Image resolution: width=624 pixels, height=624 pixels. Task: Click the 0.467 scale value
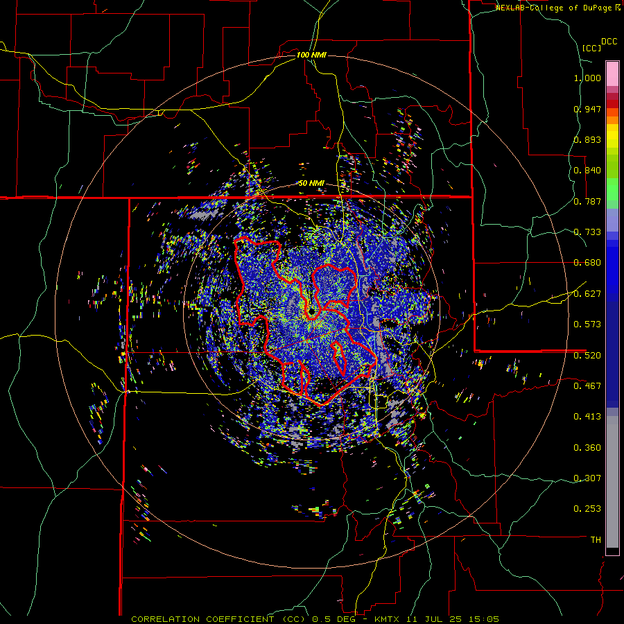[x=587, y=385]
